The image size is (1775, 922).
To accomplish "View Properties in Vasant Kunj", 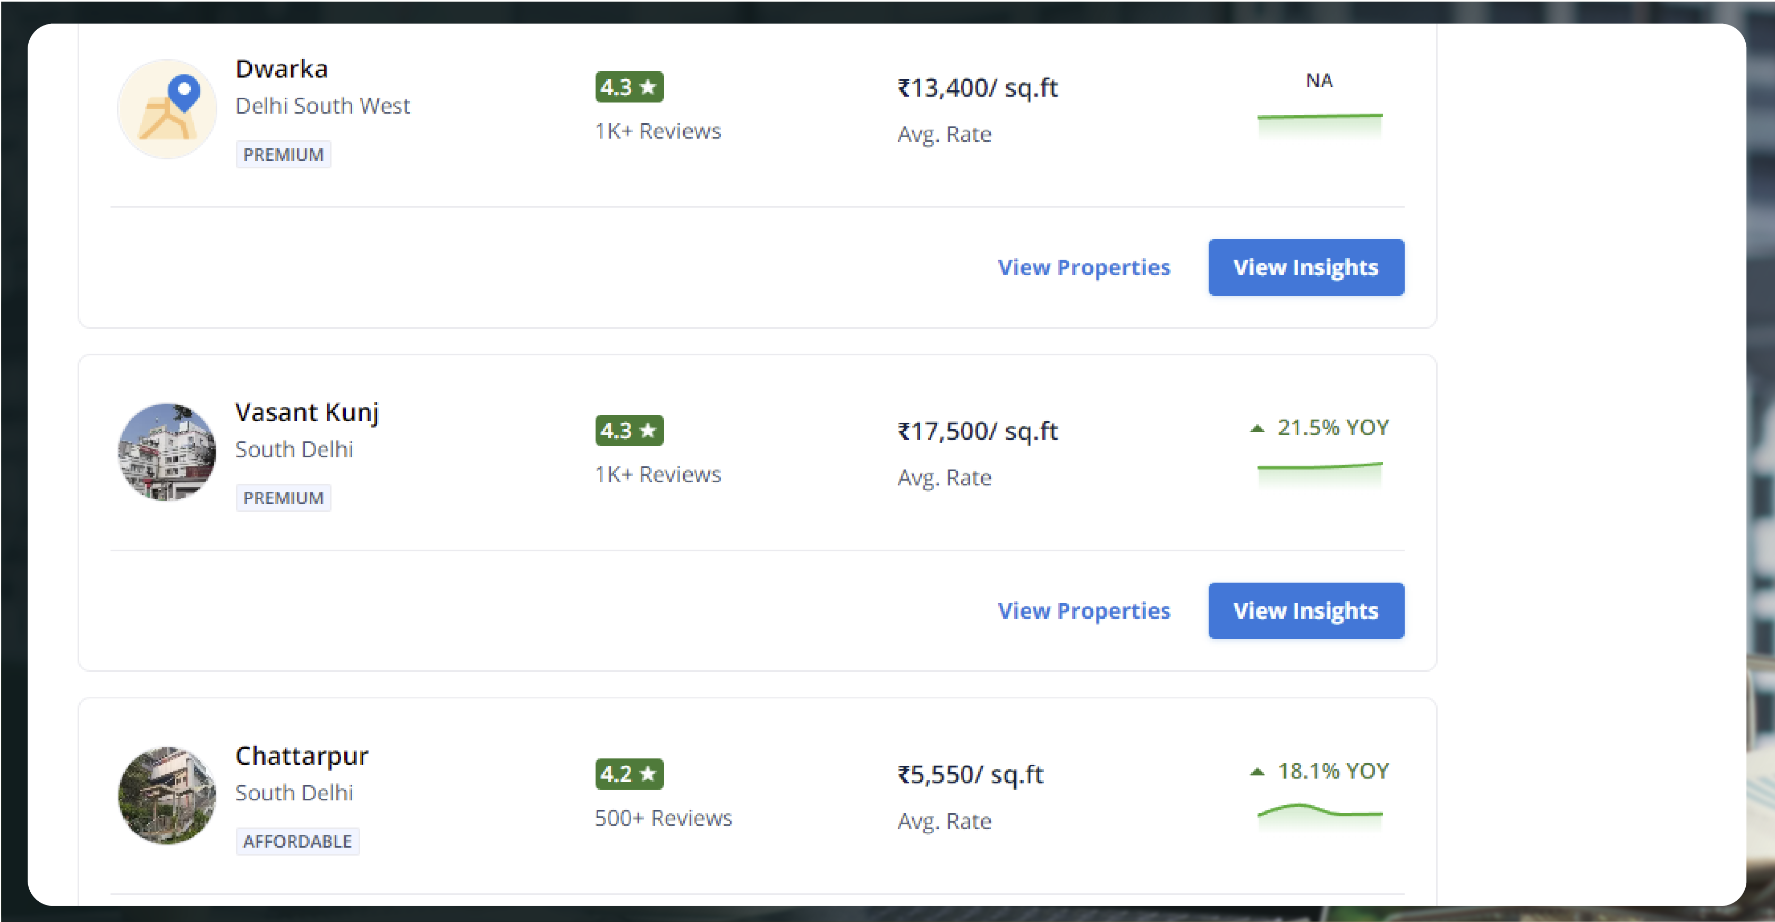I will pyautogui.click(x=1084, y=611).
